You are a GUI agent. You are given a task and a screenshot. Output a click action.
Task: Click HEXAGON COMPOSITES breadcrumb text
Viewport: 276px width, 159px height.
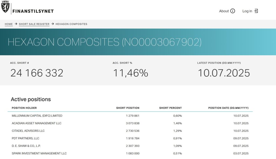coord(71,24)
